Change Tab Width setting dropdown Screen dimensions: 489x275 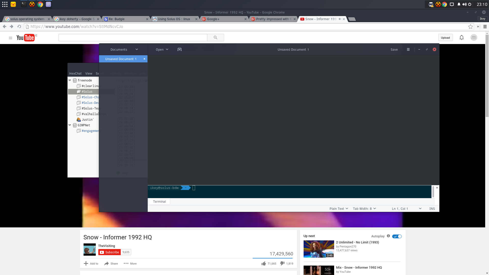(364, 209)
